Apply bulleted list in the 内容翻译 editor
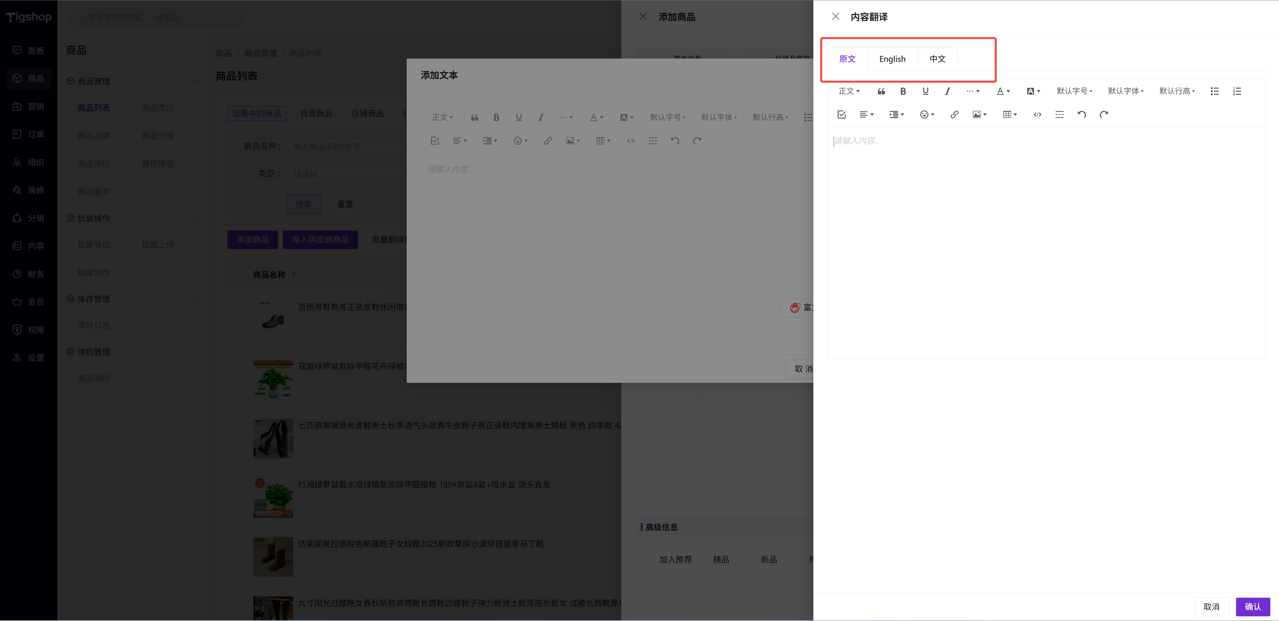Viewport: 1279px width, 621px height. (x=1214, y=91)
